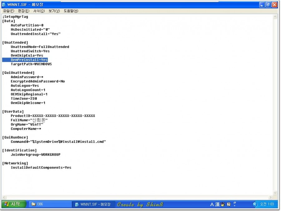Minimize the Notepad window
Viewport: 281px width, 211px height.
[262, 5]
